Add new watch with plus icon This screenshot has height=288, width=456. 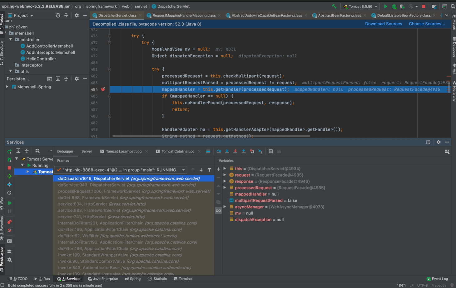218,170
